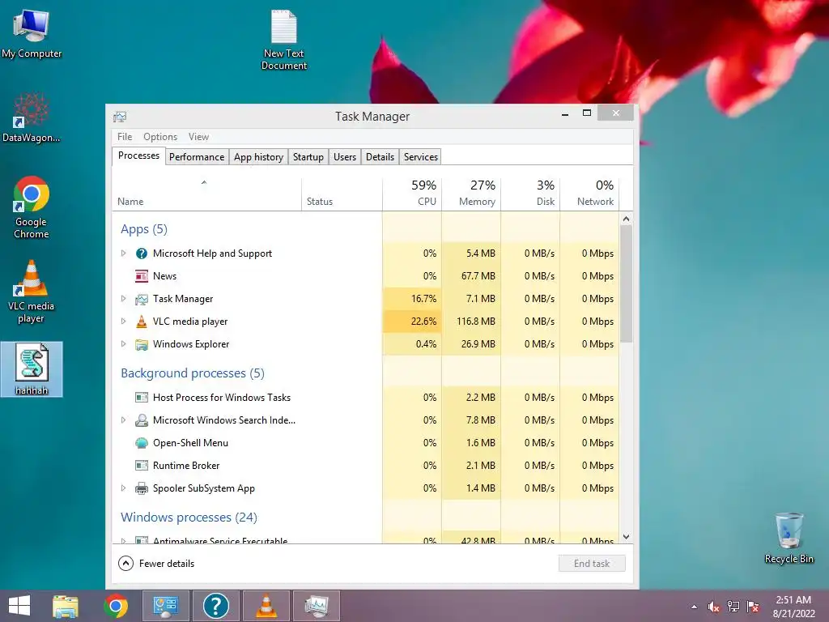
Task: Open File Explorer from the taskbar
Action: [x=66, y=606]
